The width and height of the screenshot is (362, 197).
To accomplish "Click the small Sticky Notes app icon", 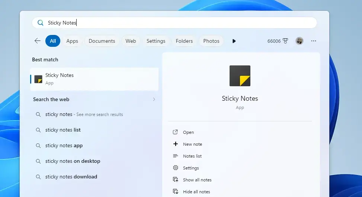I will (38, 79).
